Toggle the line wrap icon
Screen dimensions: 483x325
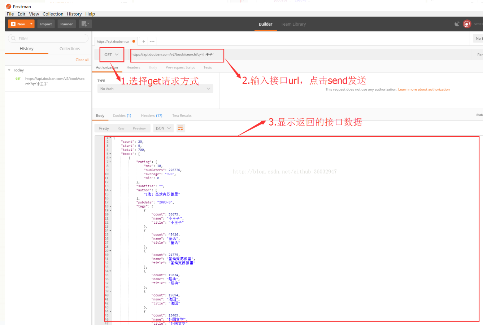click(181, 128)
